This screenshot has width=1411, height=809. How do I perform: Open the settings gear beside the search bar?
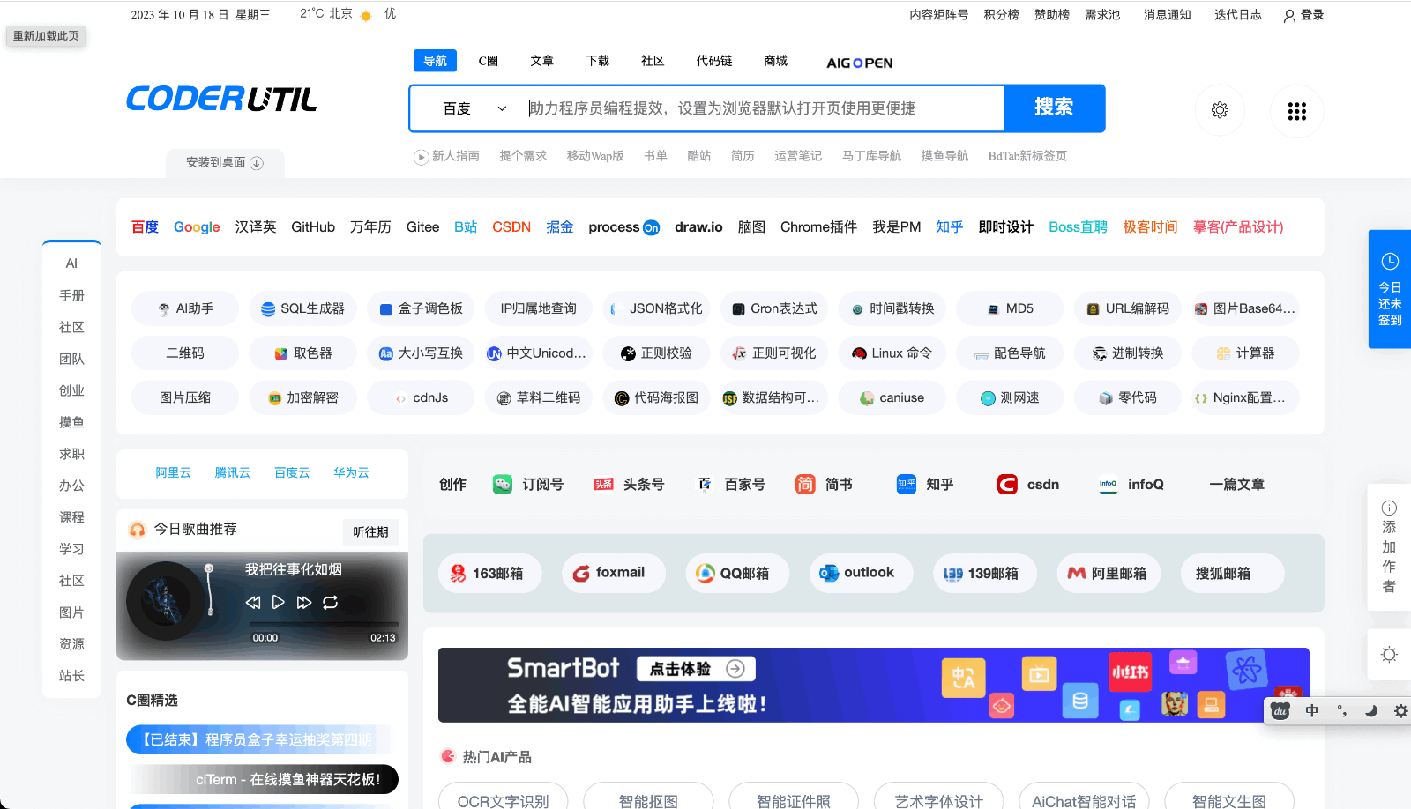[x=1220, y=110]
